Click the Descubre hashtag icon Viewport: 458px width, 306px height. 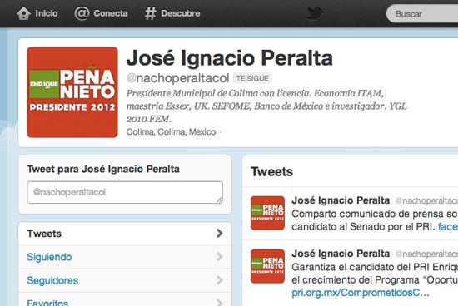[x=151, y=13]
